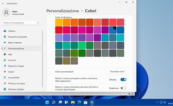The width and height of the screenshot is (173, 106).
Task: Launch Microsoft Edge from taskbar
Action: [79, 102]
